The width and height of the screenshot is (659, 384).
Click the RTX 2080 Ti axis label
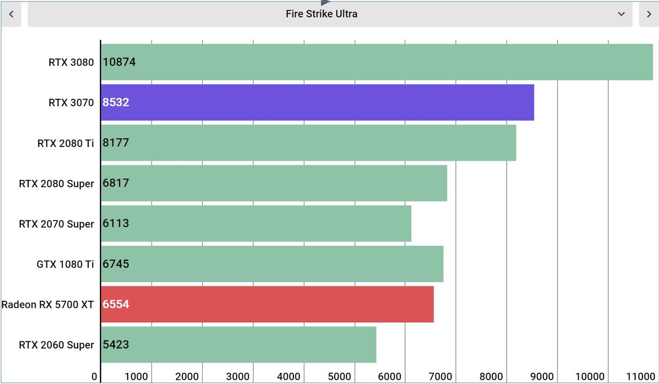click(66, 143)
